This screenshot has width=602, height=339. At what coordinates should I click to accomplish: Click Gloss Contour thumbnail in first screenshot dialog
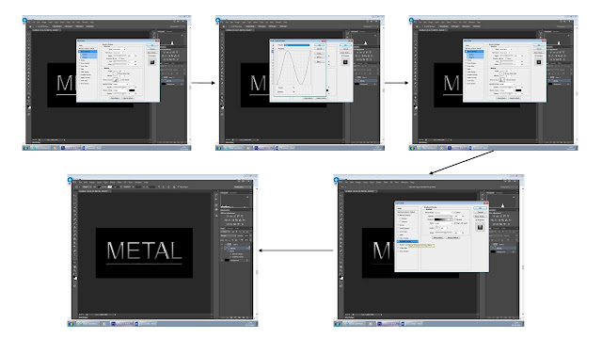[116, 79]
